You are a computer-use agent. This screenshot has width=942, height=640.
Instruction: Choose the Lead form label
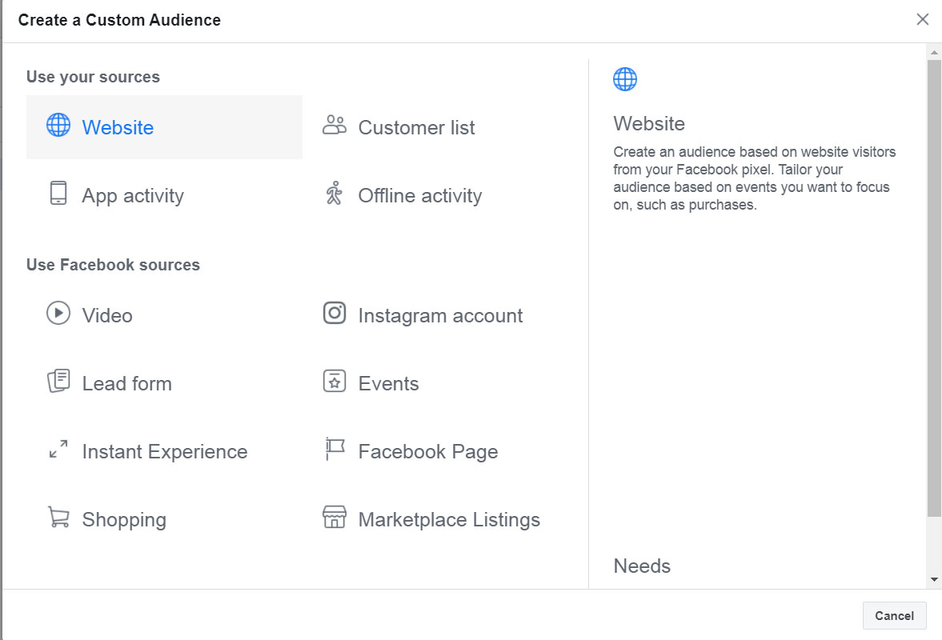[126, 384]
